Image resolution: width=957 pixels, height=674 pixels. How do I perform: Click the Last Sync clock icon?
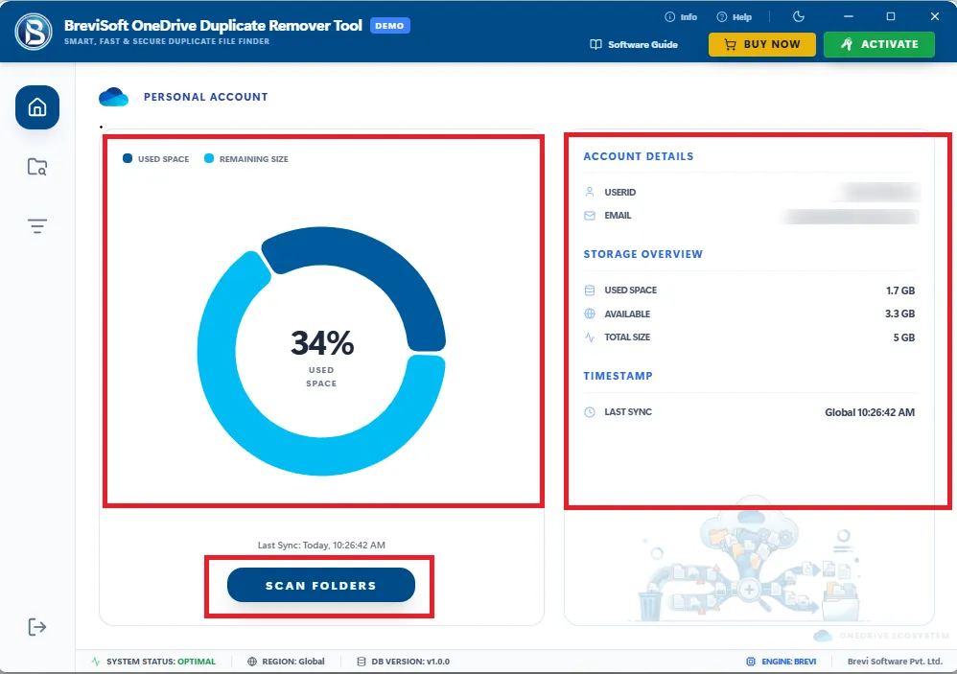point(590,412)
